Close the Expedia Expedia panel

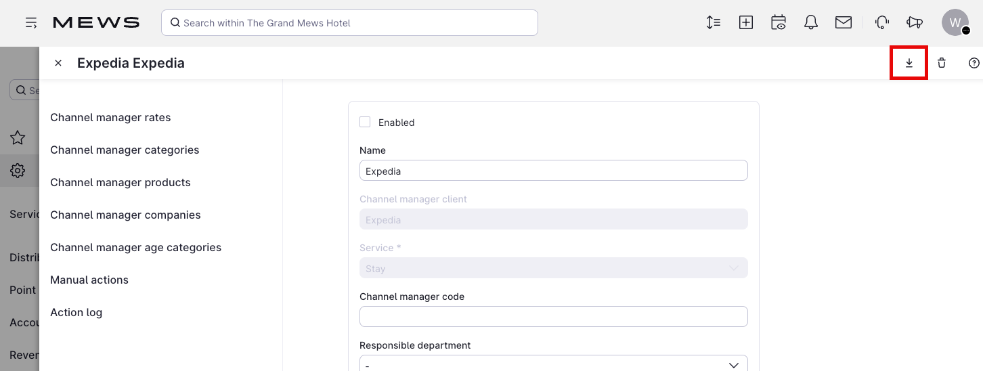pyautogui.click(x=58, y=63)
